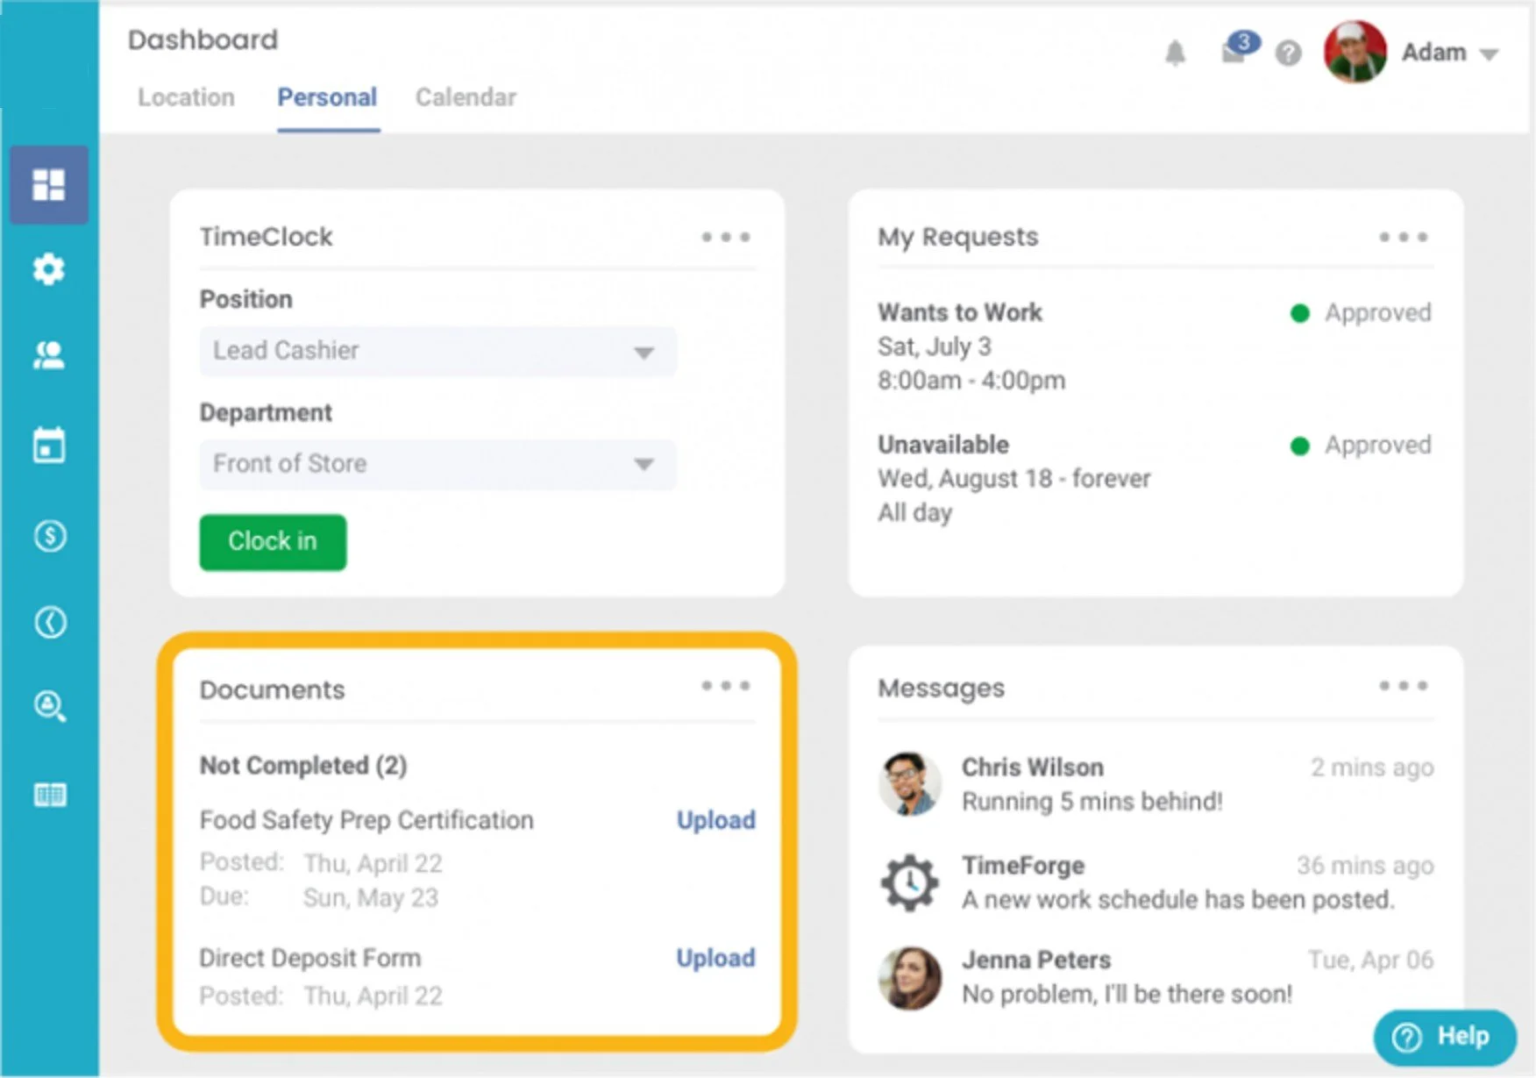Click the Direct Deposit Form title

[310, 958]
